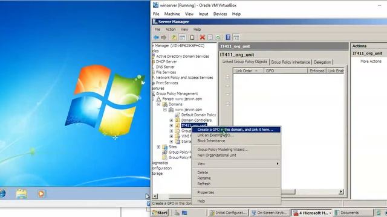Expand the Sites node

coord(158,147)
